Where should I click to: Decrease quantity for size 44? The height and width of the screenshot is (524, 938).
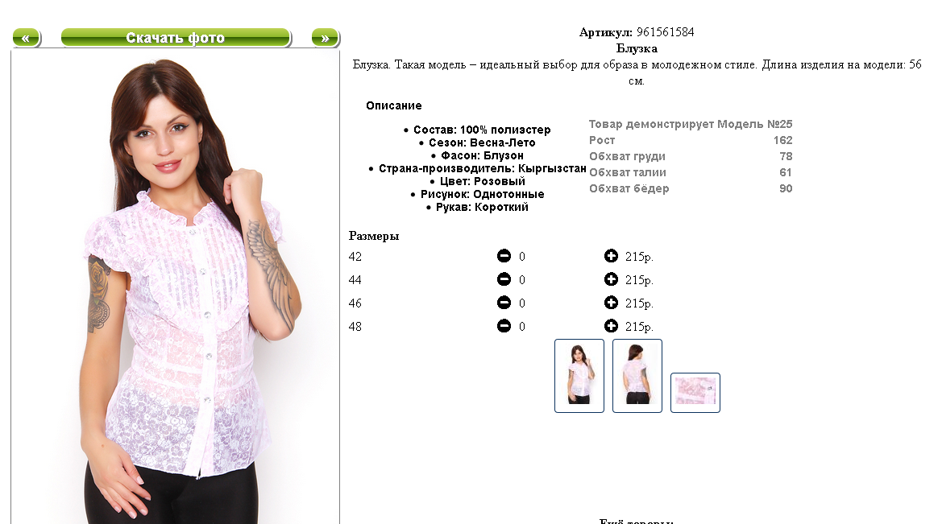point(504,279)
